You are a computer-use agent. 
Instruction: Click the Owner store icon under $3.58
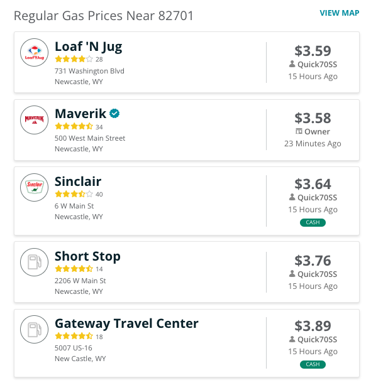point(299,131)
